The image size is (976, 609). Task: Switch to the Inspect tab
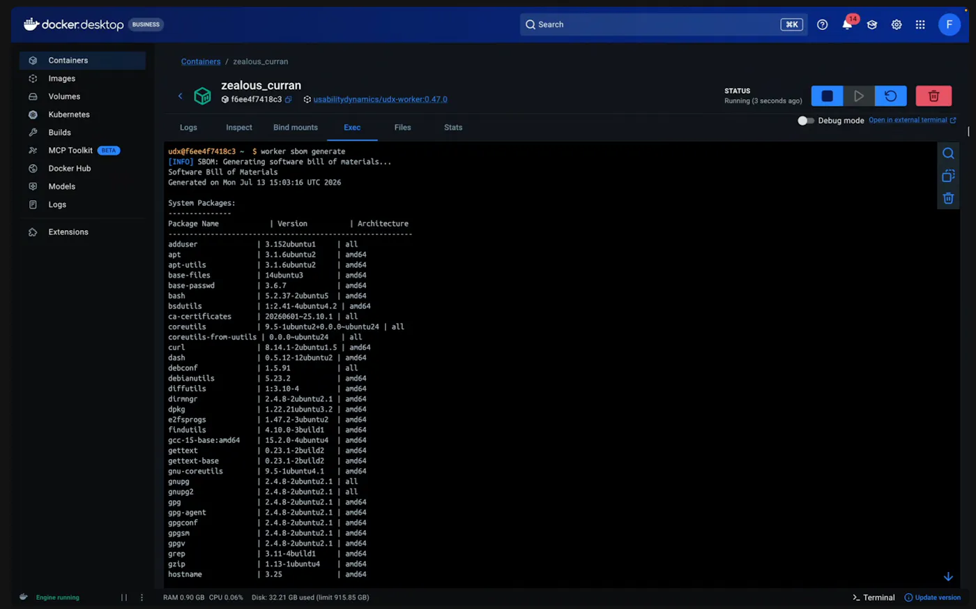[x=239, y=128]
